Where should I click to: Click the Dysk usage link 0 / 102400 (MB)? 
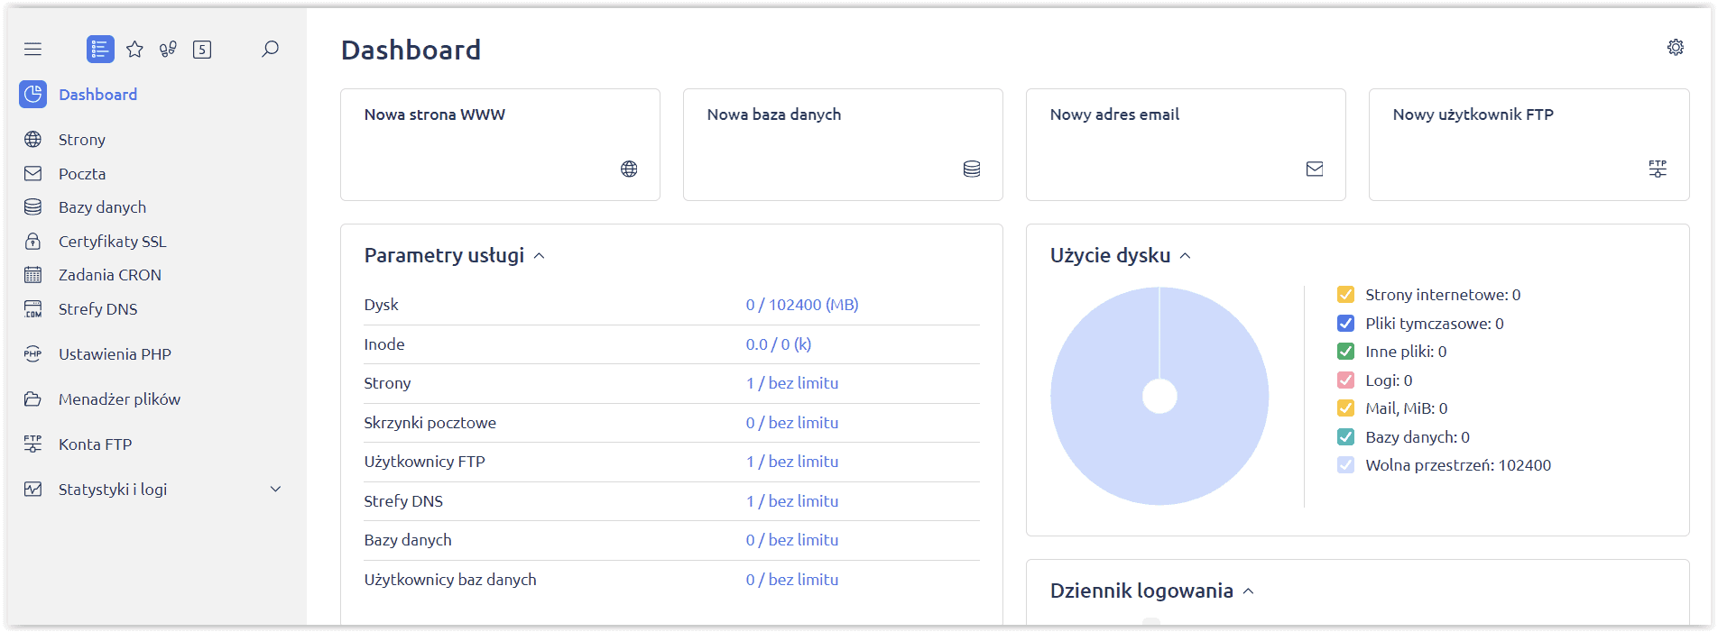click(801, 305)
